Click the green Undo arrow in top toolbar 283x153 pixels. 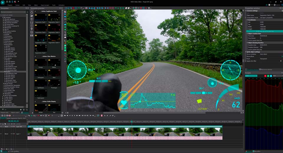click(x=79, y=8)
